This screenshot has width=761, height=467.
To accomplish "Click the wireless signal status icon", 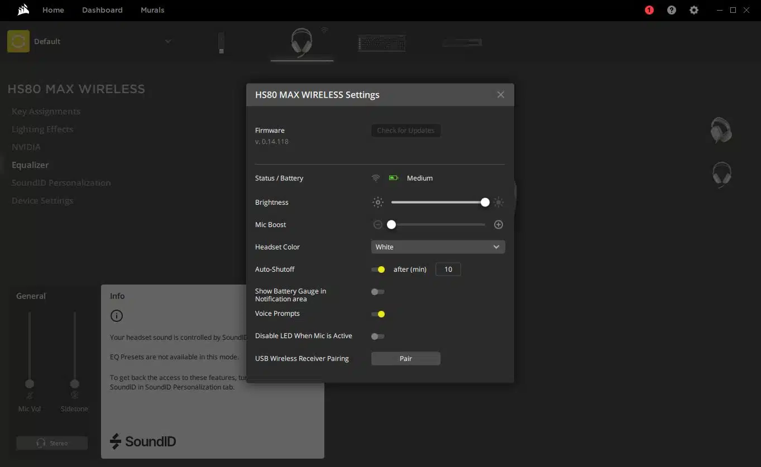I will [376, 178].
